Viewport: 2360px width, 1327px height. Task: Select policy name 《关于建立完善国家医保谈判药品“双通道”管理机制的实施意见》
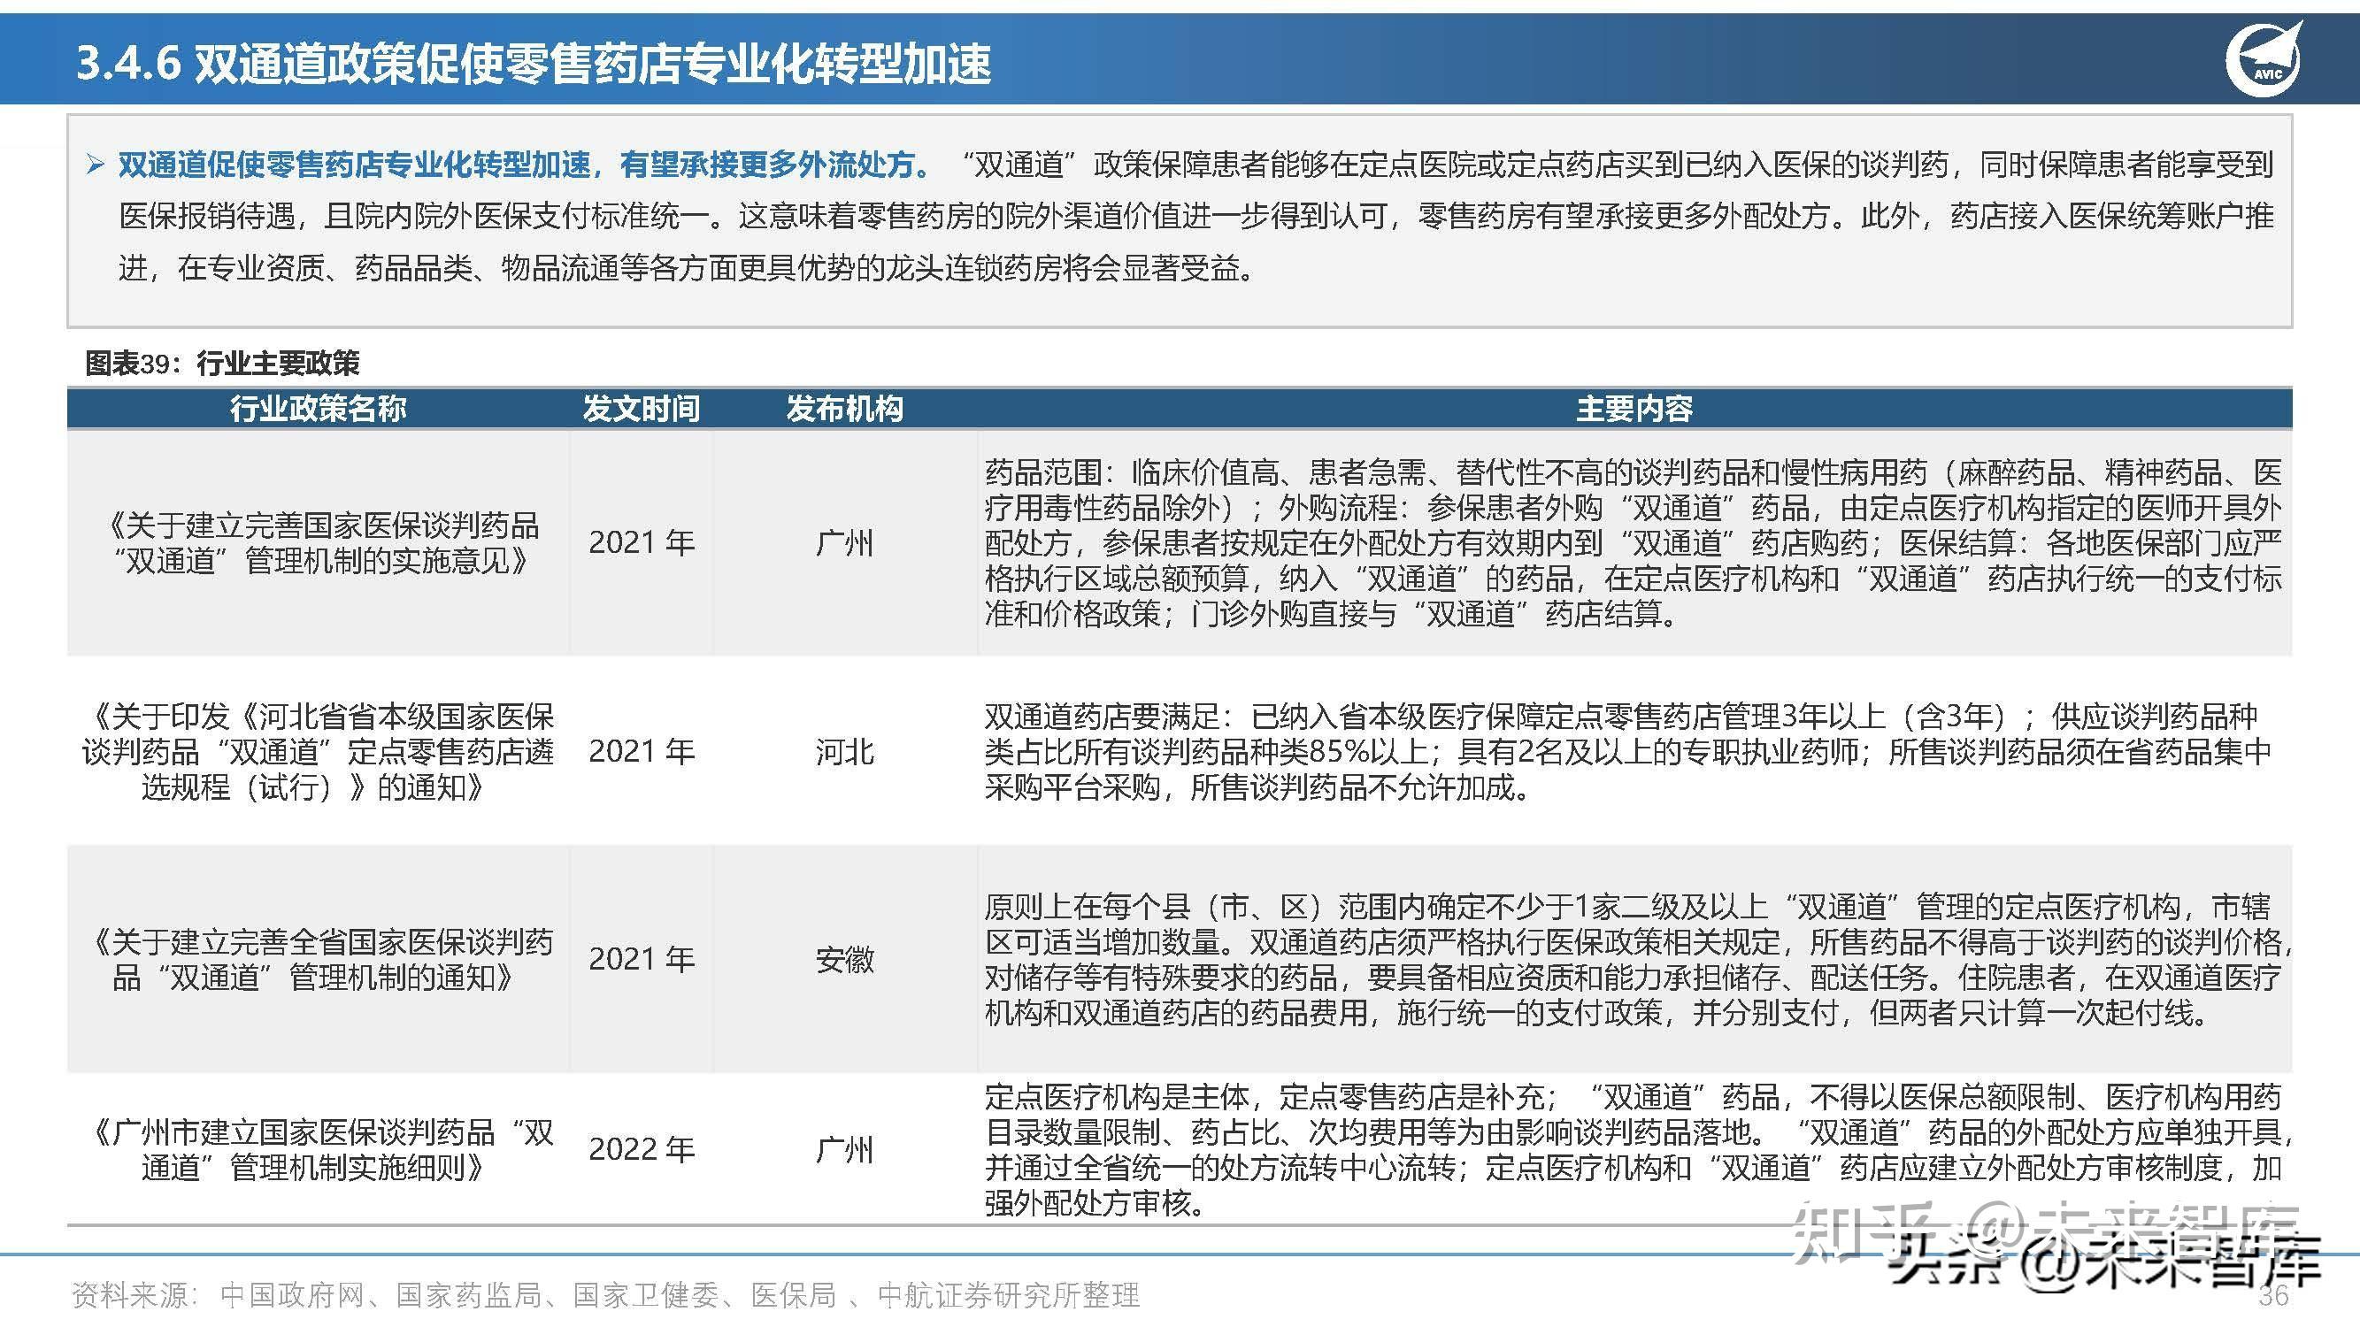pos(318,543)
